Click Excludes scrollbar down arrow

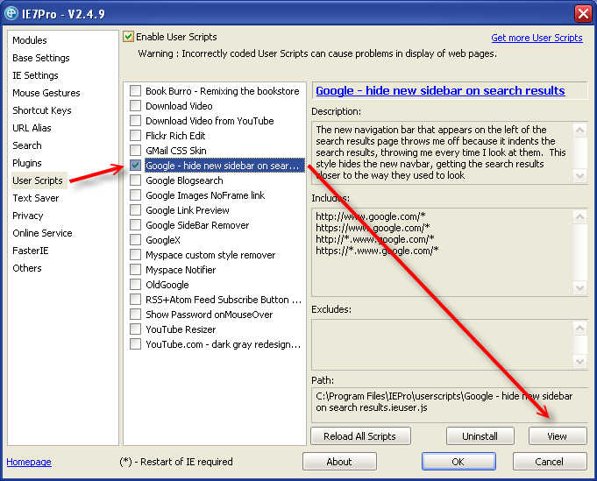click(579, 362)
